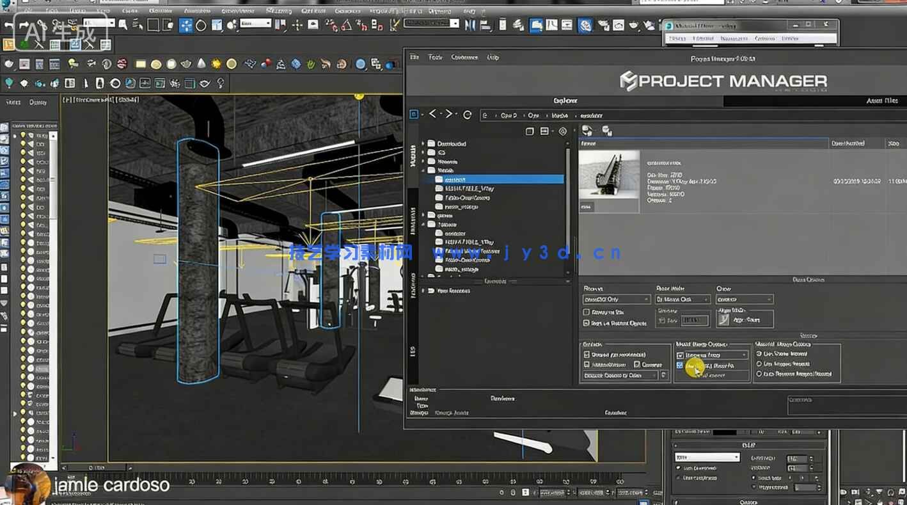Refresh the Project Manager folder listing
The image size is (907, 505).
(x=467, y=115)
